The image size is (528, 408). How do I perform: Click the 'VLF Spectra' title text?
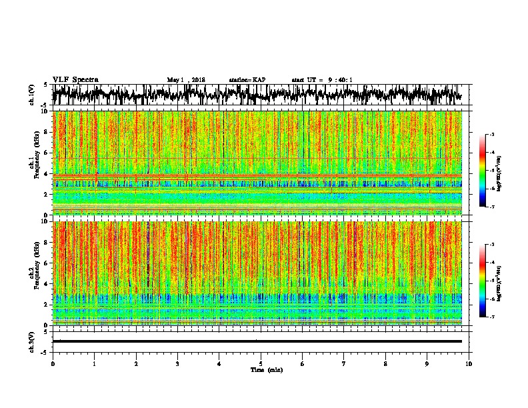tap(75, 80)
